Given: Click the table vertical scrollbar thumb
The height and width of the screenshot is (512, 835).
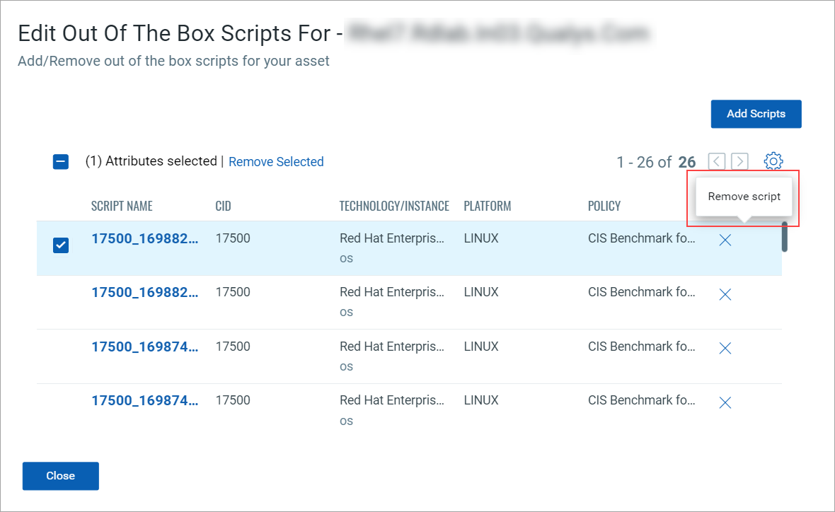Looking at the screenshot, I should pos(784,237).
